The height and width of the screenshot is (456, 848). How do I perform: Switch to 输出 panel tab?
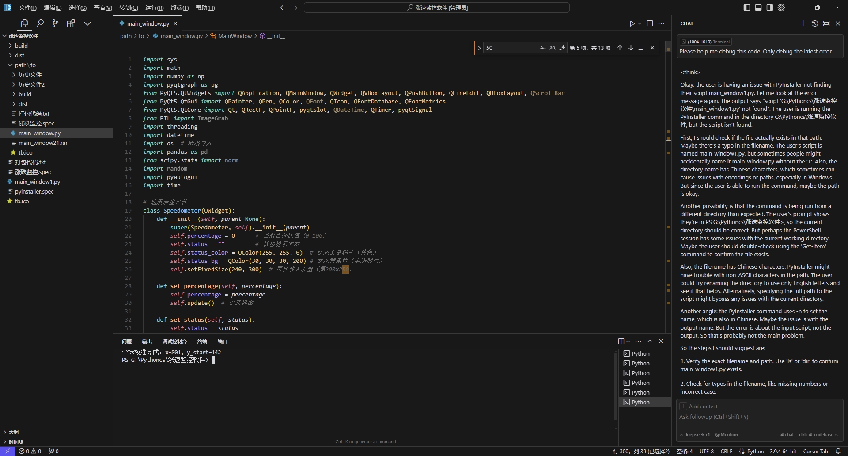[x=147, y=342]
